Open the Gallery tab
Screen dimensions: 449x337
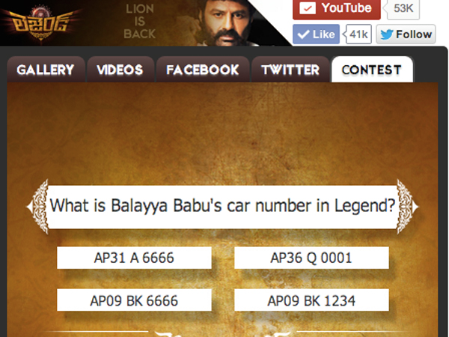tap(46, 70)
